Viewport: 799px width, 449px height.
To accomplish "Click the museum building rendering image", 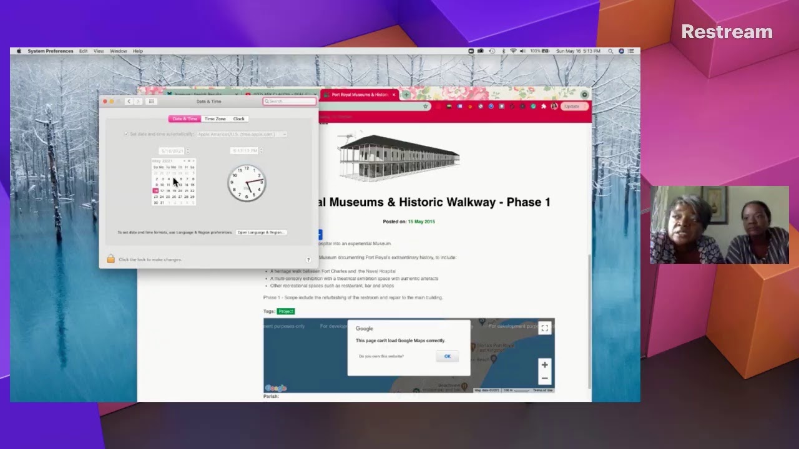I will 398,157.
